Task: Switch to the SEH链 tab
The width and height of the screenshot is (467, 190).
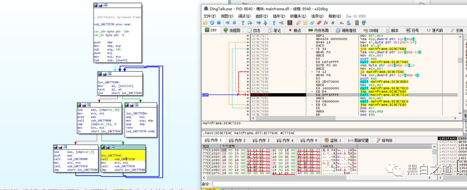Action: 371,30
